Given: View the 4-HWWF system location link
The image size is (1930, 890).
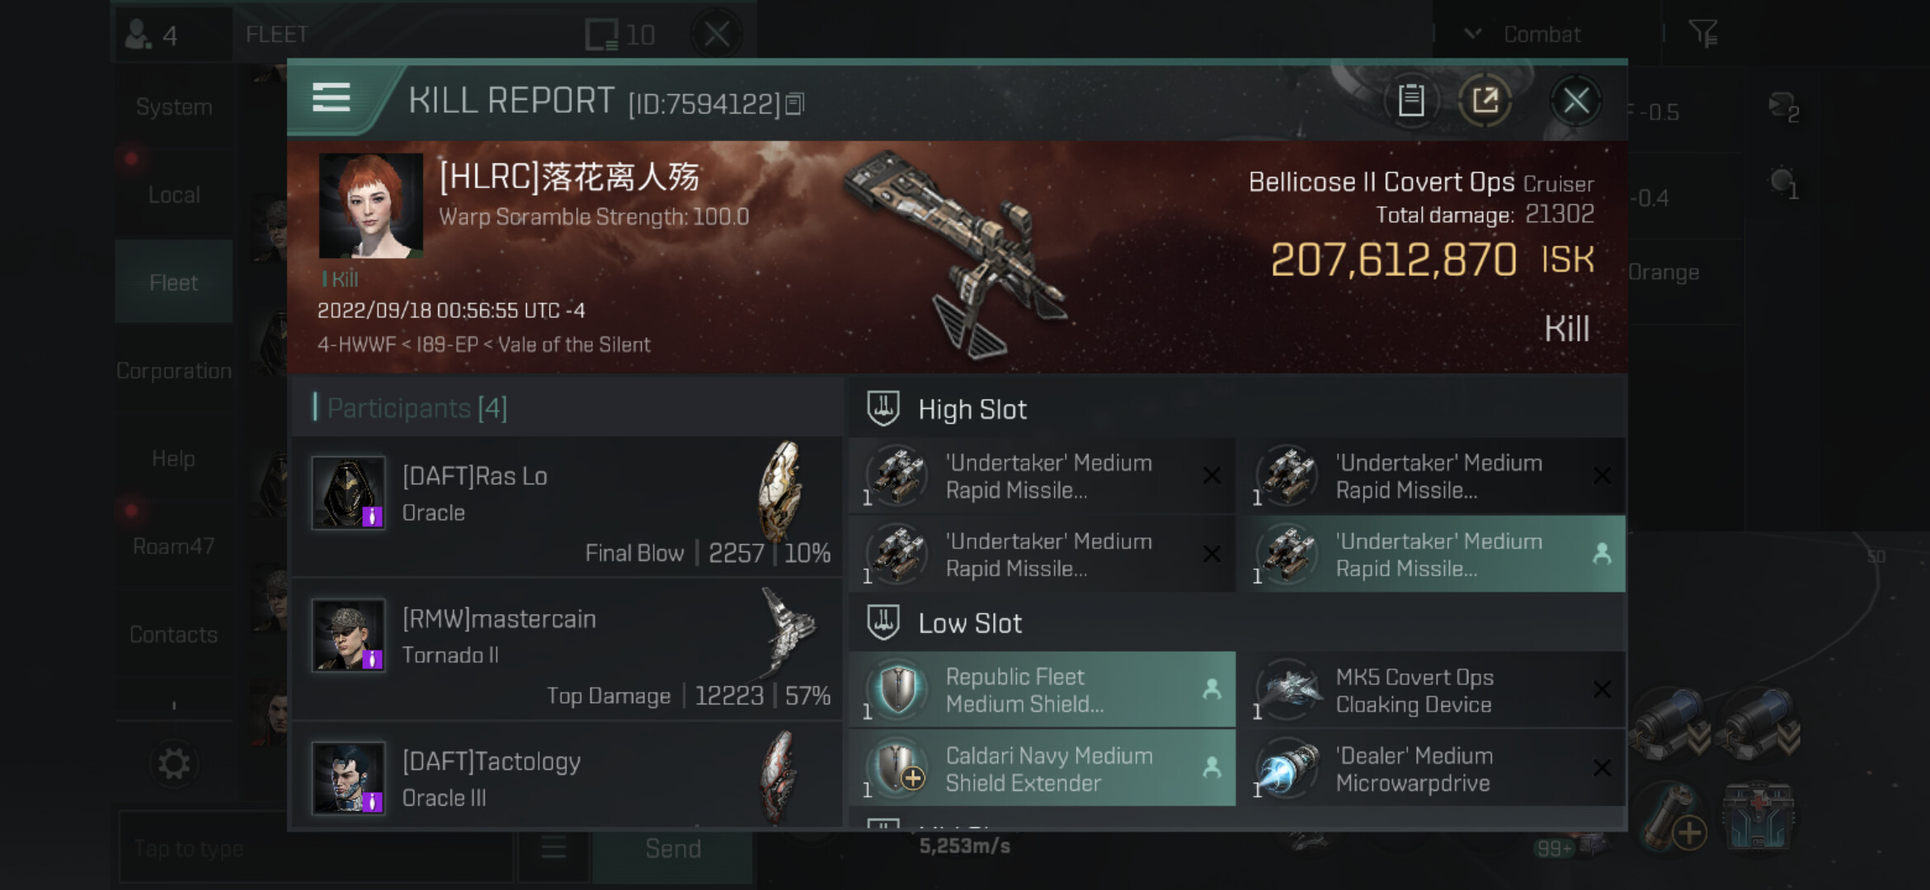Looking at the screenshot, I should point(356,344).
